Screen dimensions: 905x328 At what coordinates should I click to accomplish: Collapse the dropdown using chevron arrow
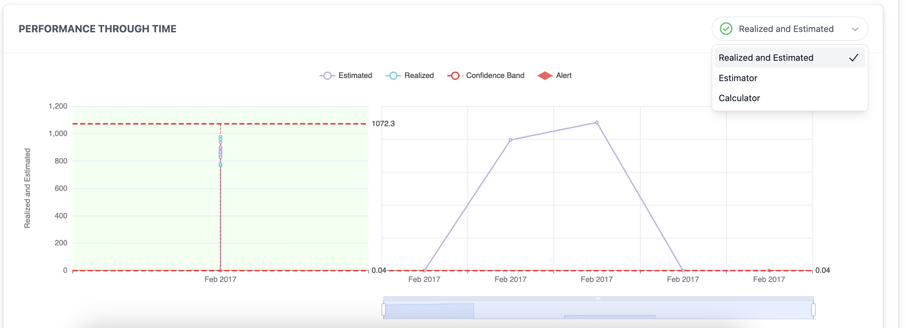click(855, 29)
